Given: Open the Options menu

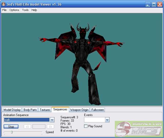Looking at the screenshot, I should (14, 10).
